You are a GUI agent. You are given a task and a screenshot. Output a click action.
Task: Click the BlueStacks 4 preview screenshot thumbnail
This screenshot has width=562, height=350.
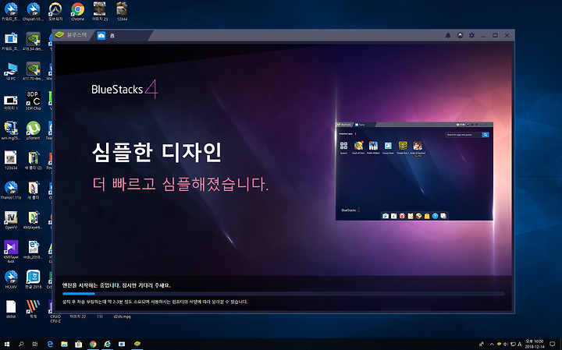point(414,171)
